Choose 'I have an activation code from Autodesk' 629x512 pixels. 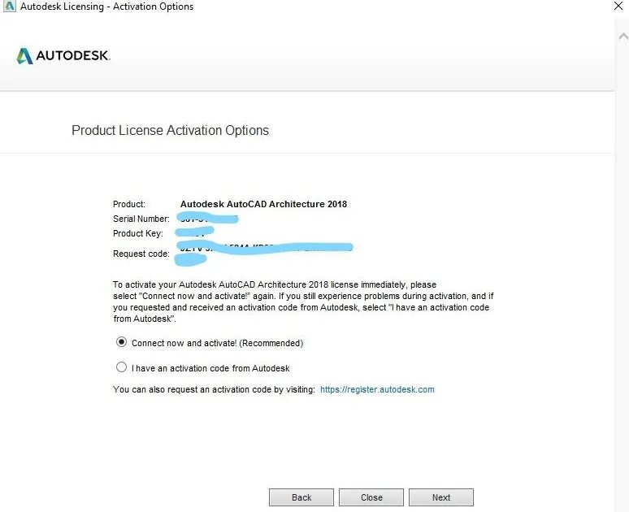click(122, 367)
